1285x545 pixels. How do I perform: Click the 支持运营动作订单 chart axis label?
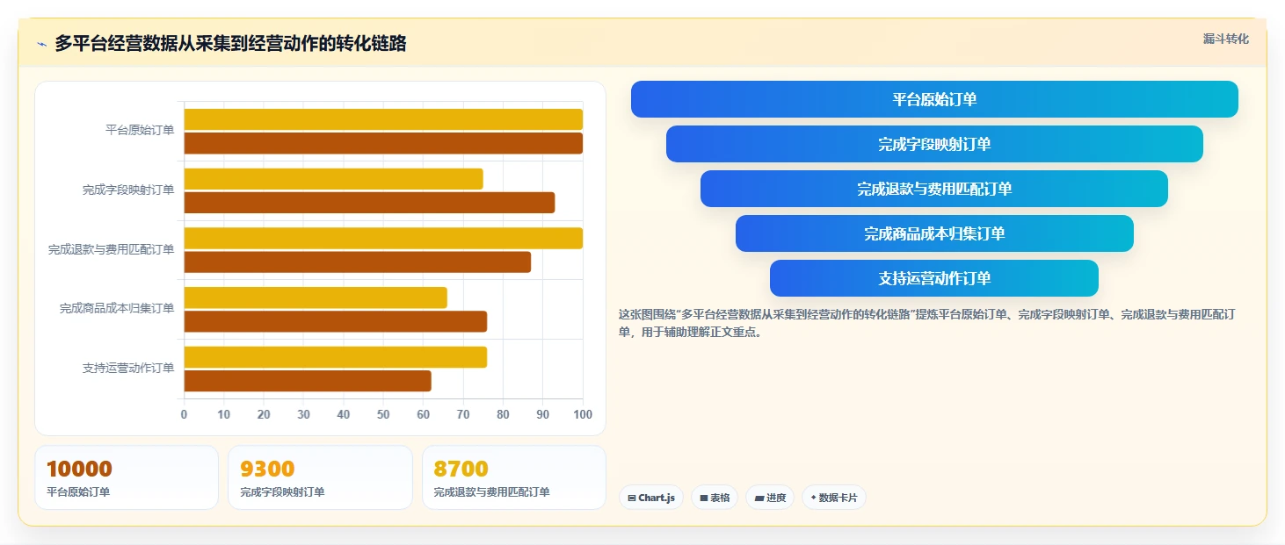pyautogui.click(x=128, y=368)
